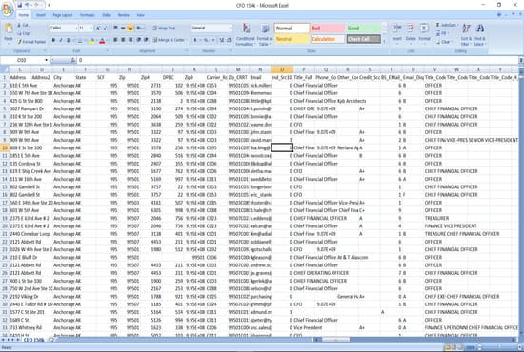524x352 pixels.
Task: Apply the Bad cell style
Action: [328, 28]
